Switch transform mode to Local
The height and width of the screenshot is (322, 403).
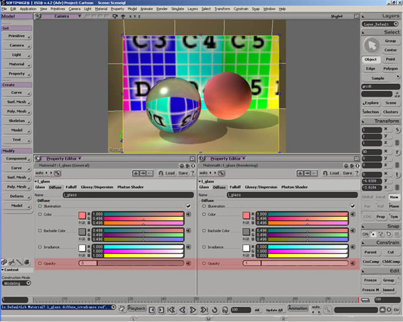(x=380, y=197)
